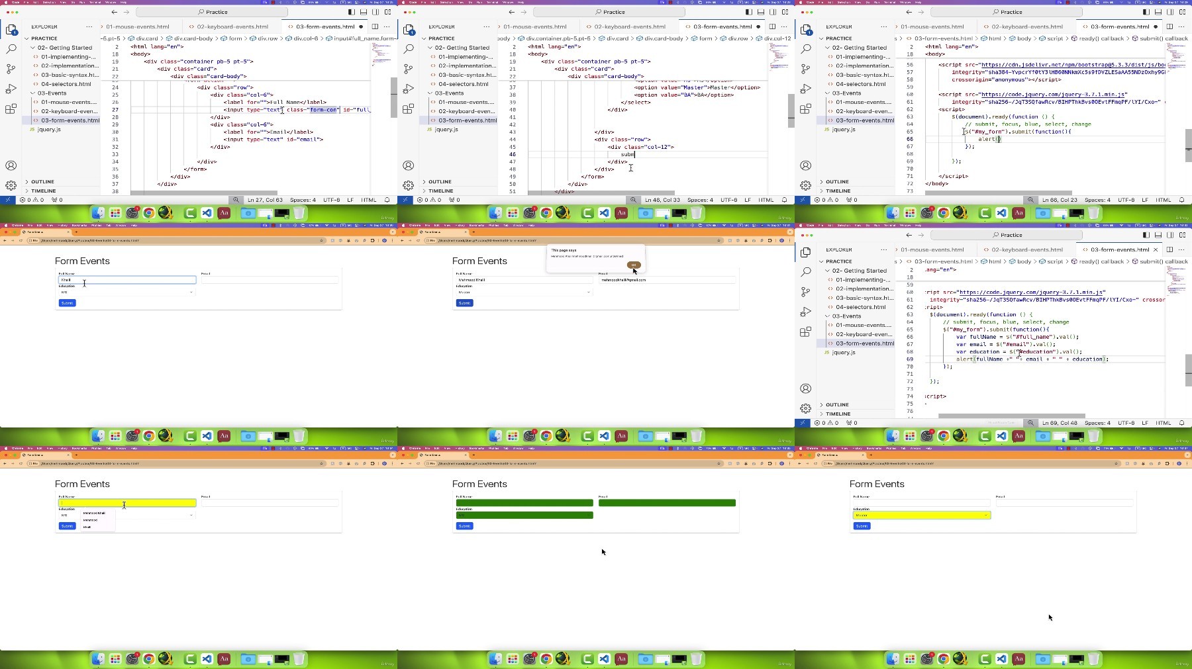Open Search in the Ln 27 VS Code window
This screenshot has height=669, width=1192.
pyautogui.click(x=11, y=49)
